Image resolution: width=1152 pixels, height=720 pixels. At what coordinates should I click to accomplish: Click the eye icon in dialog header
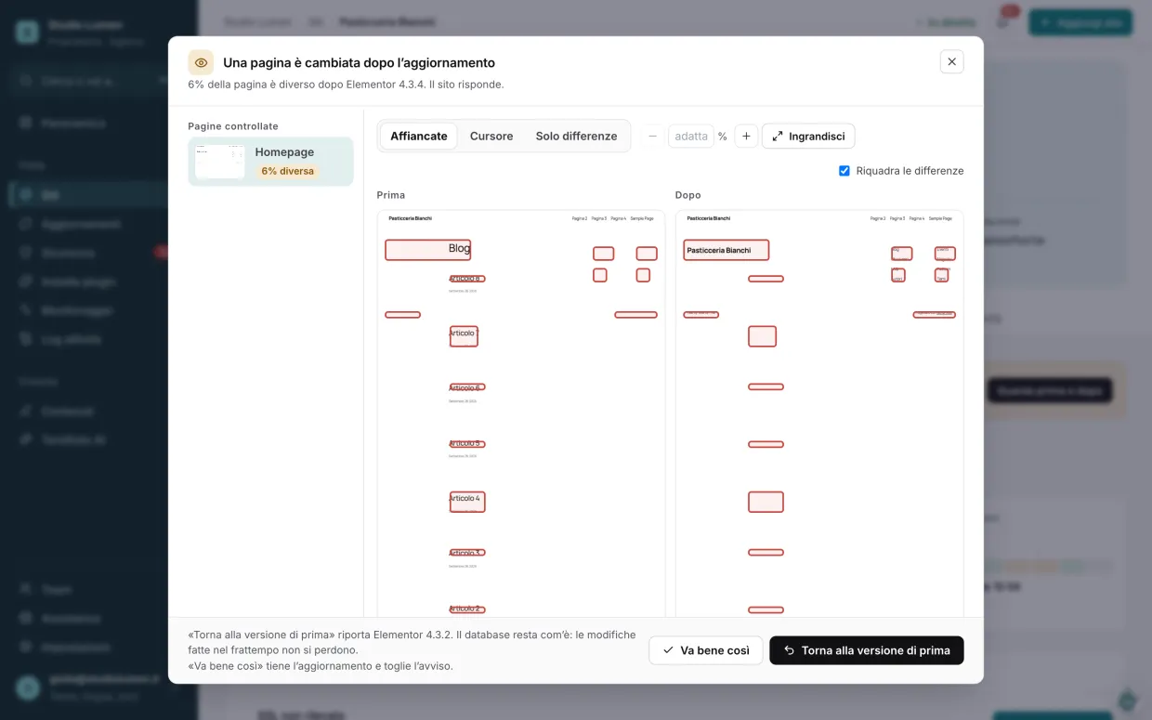[x=201, y=62]
